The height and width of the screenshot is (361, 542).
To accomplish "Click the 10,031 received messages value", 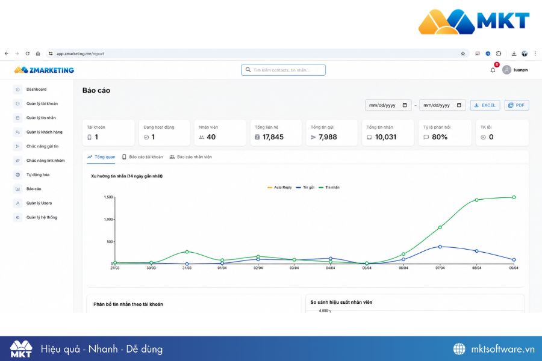I will pos(385,137).
